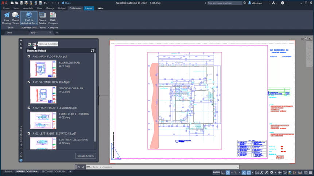Image resolution: width=314 pixels, height=176 pixels.
Task: Click the annotation scale icon in status bar
Action: tap(261, 172)
